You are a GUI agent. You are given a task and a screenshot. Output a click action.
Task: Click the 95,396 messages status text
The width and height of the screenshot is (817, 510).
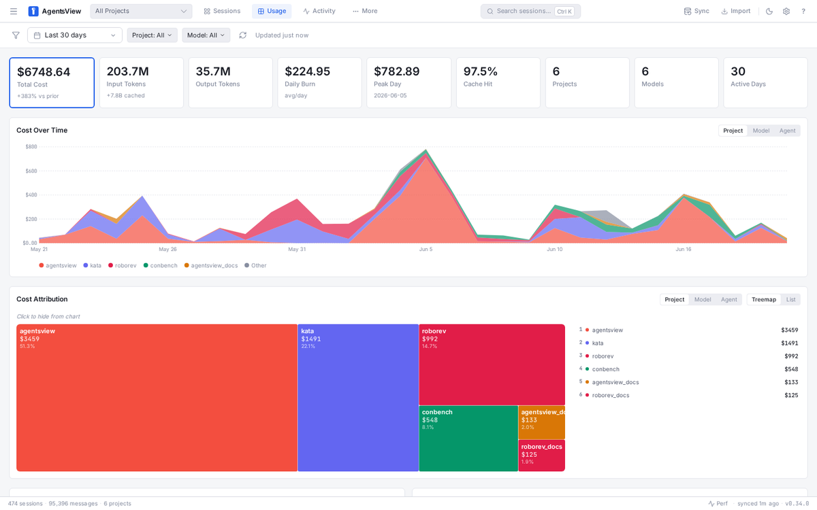(x=73, y=504)
